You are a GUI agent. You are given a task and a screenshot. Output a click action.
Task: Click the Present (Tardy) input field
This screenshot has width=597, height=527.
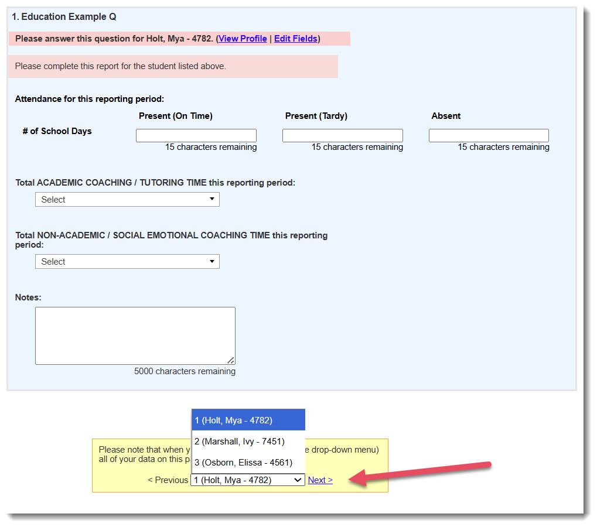(x=342, y=135)
